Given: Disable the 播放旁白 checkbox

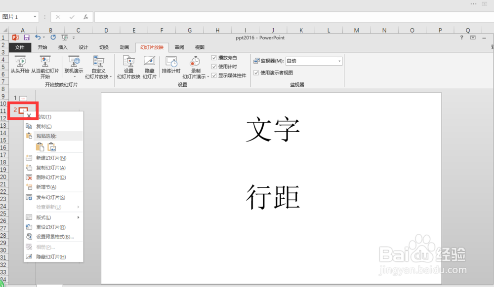Looking at the screenshot, I should click(215, 58).
